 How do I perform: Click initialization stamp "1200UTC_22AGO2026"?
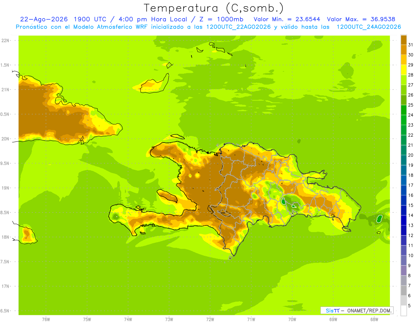click(x=237, y=27)
